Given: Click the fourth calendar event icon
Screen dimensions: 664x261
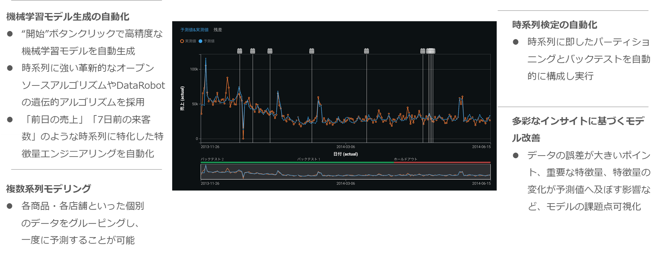Looking at the screenshot, I should tap(312, 51).
